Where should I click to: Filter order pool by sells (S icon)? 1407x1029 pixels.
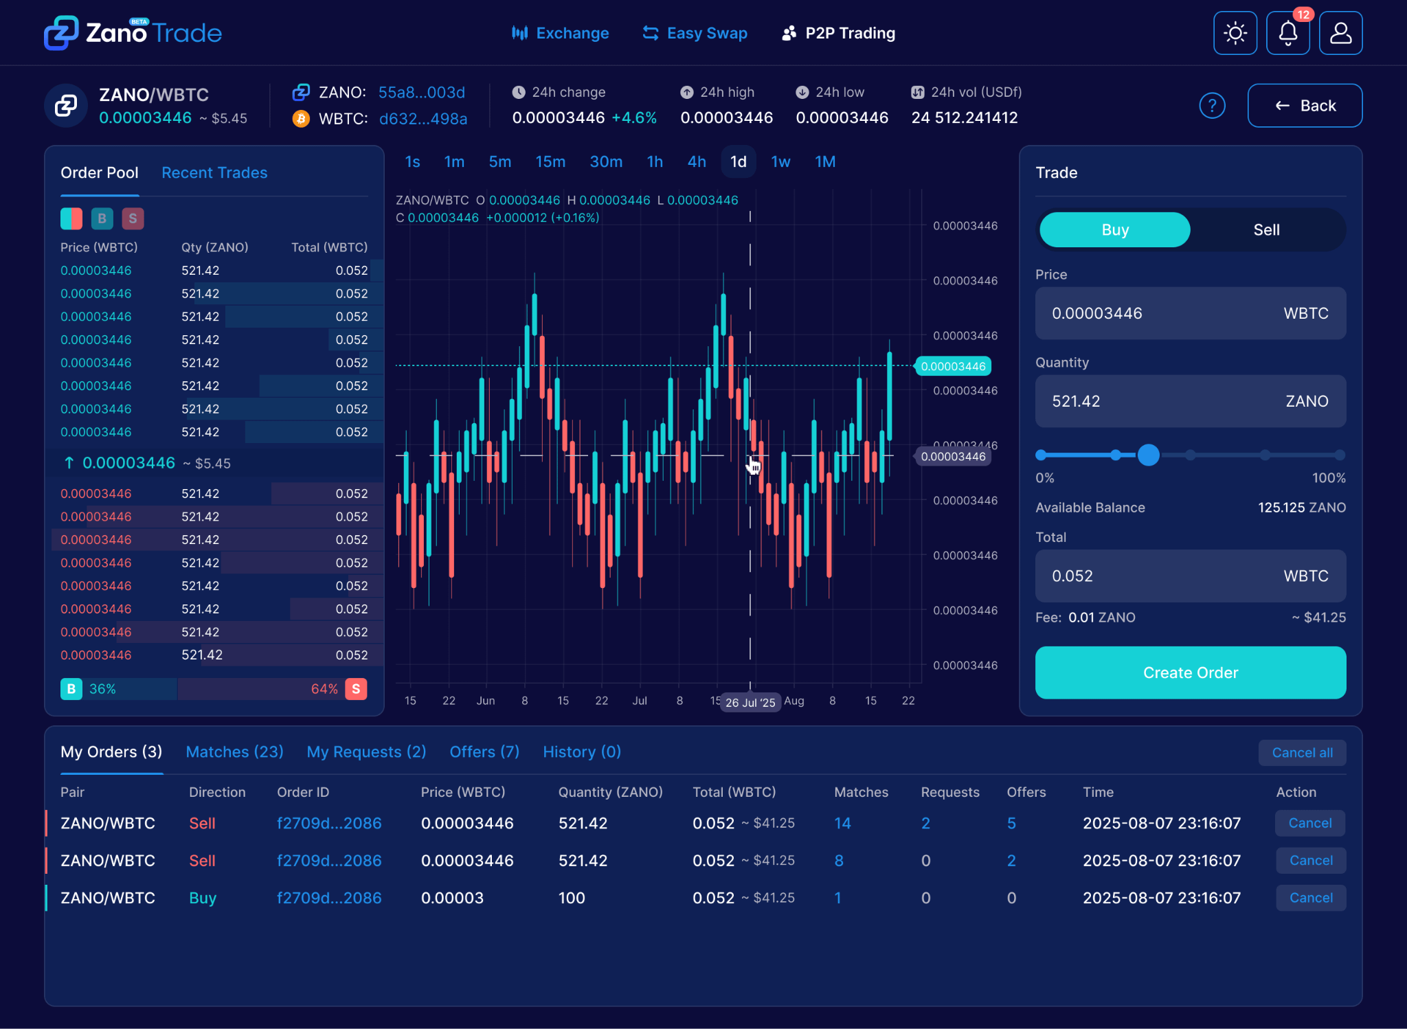pyautogui.click(x=133, y=218)
